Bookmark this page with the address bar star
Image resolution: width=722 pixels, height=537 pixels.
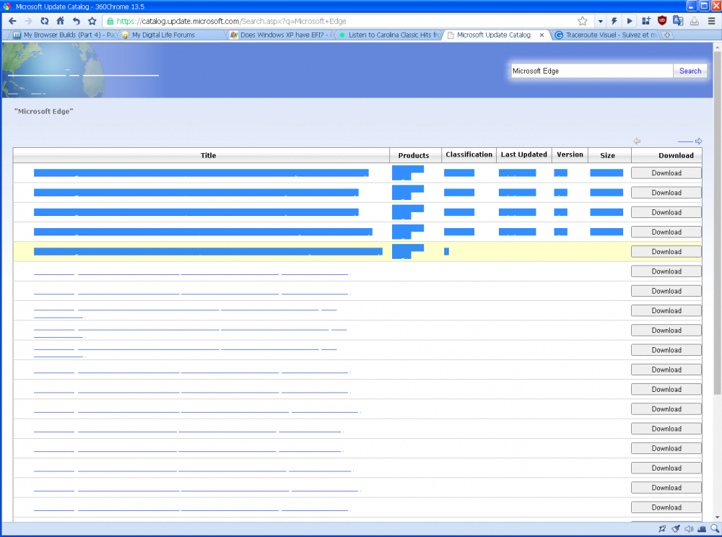582,21
